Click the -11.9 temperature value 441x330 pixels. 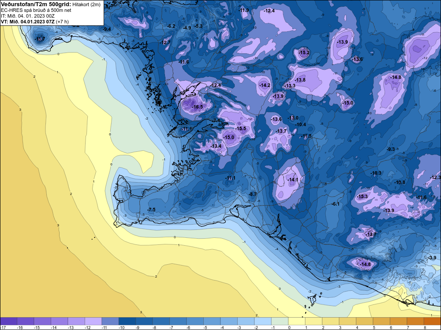click(244, 11)
